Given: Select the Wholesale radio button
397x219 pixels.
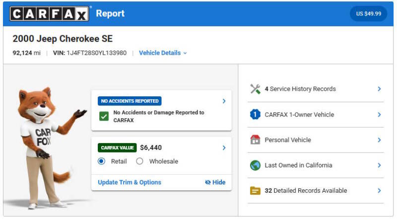Looking at the screenshot, I should click(x=139, y=161).
